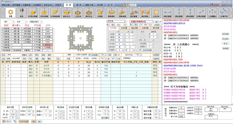
Task: Select the 三点测圆心 tool
Action: click(212, 13)
